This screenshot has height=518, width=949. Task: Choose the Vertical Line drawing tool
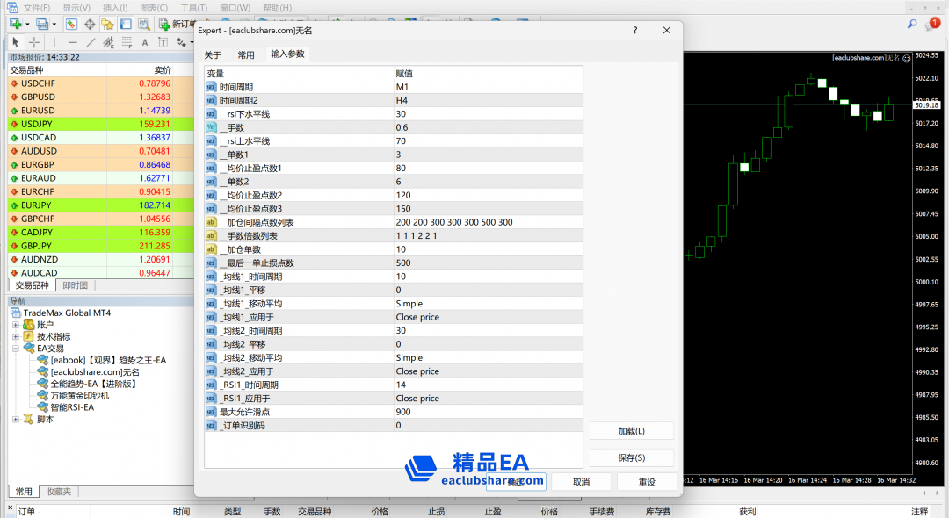[x=54, y=42]
